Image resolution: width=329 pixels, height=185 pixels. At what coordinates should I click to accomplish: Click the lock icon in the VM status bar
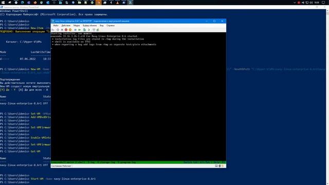point(223,166)
